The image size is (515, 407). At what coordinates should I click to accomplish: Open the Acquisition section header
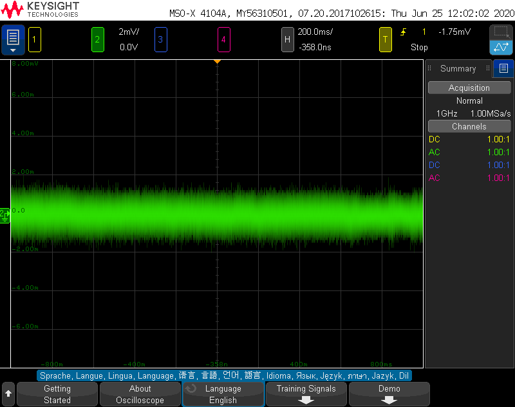pos(469,88)
